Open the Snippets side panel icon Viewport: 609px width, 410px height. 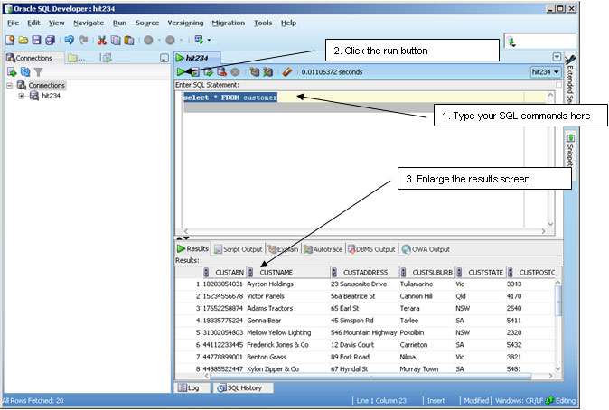tap(570, 138)
